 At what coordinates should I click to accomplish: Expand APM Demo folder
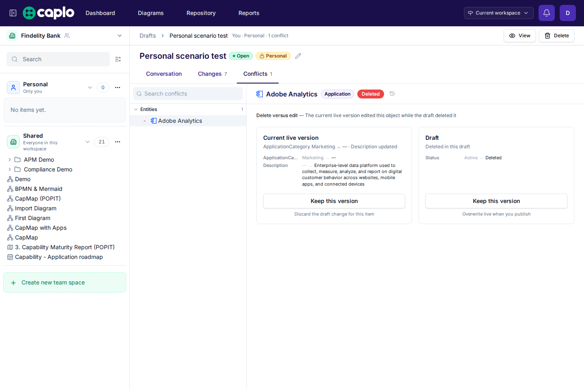10,160
